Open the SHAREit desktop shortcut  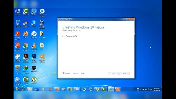click(34, 12)
